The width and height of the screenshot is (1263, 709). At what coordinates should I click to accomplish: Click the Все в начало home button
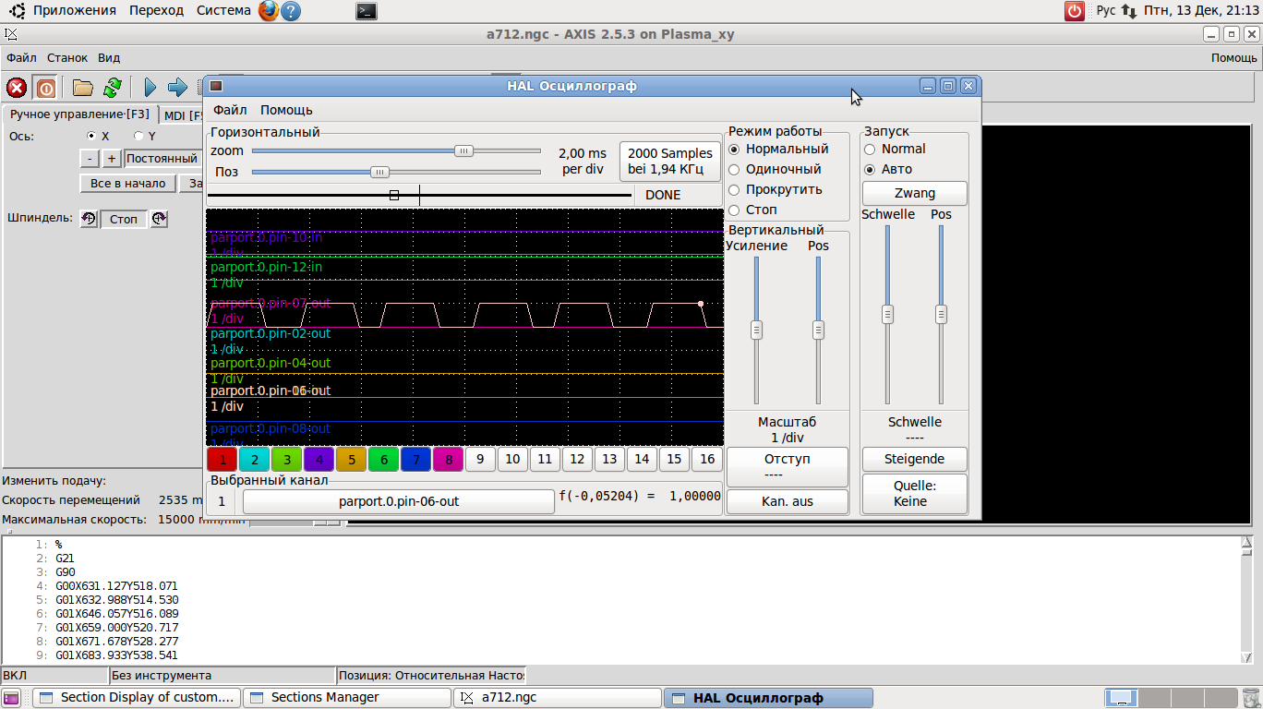pos(128,183)
